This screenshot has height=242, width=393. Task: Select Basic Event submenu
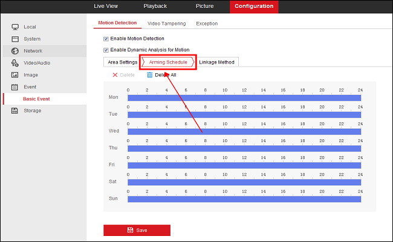point(36,99)
